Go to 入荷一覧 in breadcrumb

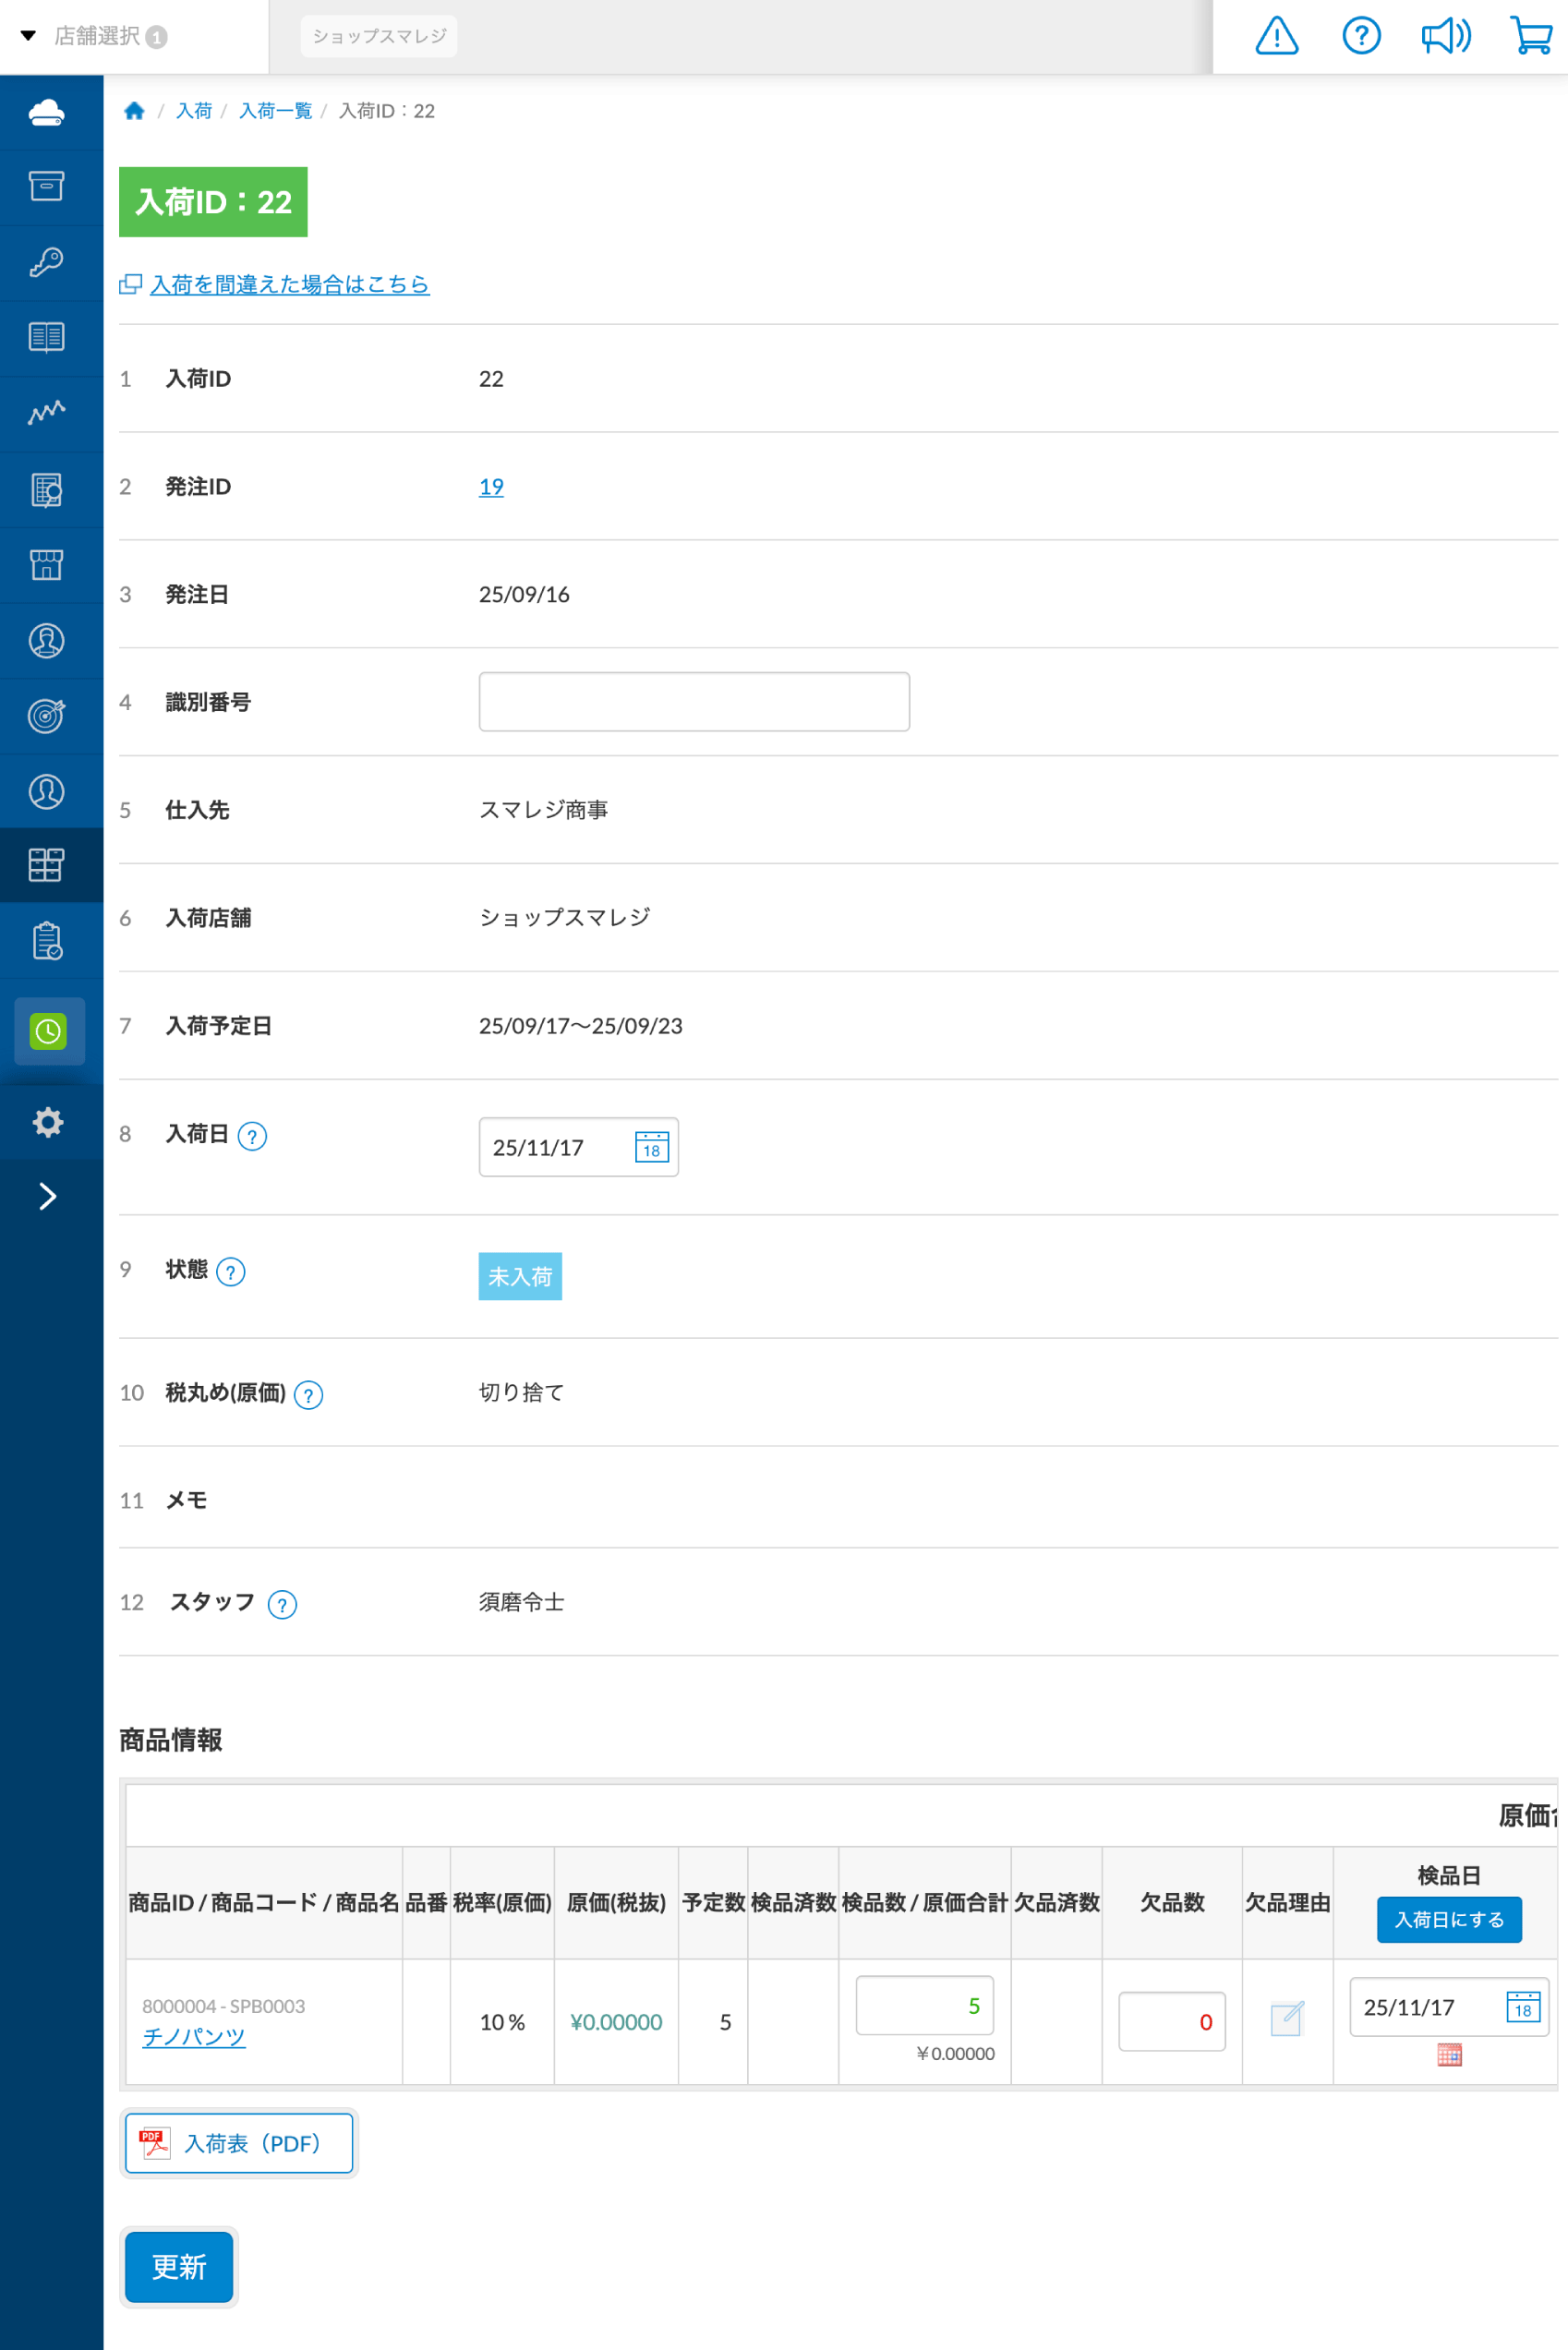275,111
